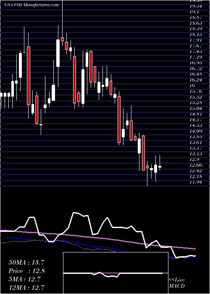Click the 17.43 price axis label
The width and height of the screenshot is (210, 294).
tap(196, 52)
